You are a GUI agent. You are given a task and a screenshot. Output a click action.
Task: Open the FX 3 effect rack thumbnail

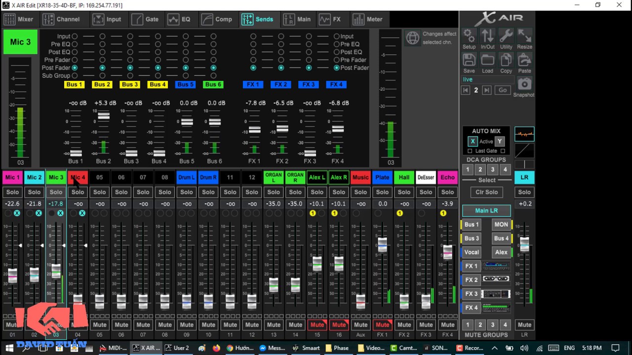(496, 294)
